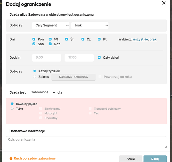172x162 pixels.
Task: Open the brak dropdown next to Cały Segment
Action: click(x=90, y=25)
